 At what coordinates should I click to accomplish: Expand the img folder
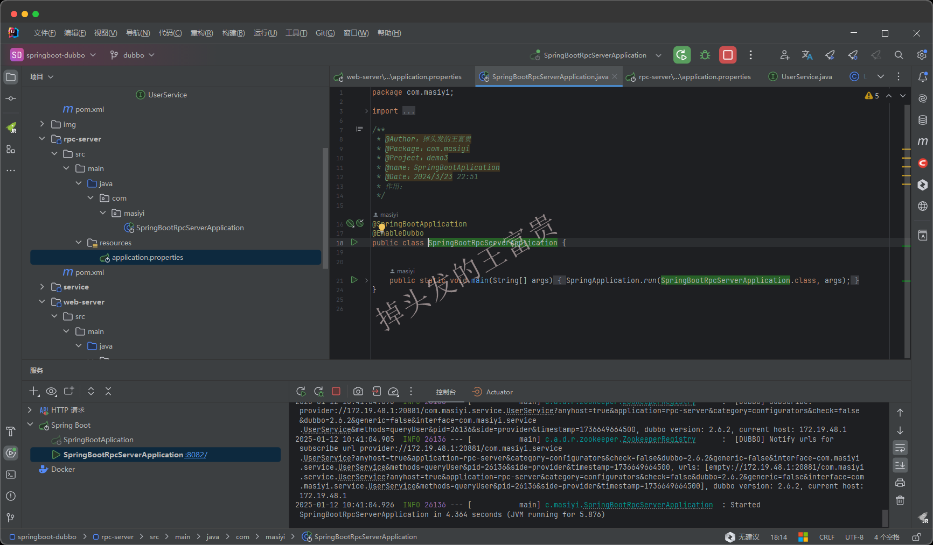tap(42, 124)
